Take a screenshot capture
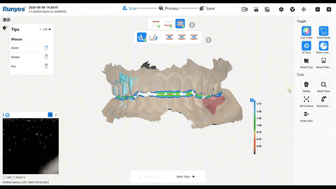Screen dimensions: 336x189 (x=256, y=9)
